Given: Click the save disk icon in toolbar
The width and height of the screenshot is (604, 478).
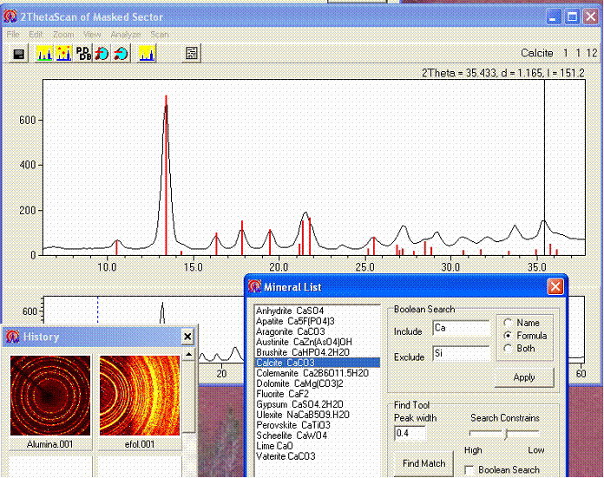Looking at the screenshot, I should tap(19, 54).
